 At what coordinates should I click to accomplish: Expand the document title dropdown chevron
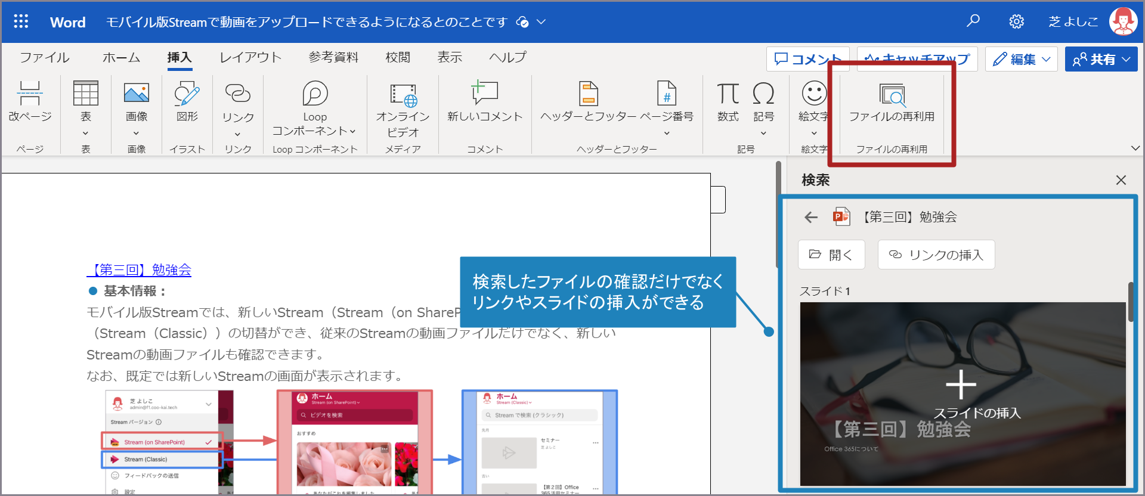[541, 22]
